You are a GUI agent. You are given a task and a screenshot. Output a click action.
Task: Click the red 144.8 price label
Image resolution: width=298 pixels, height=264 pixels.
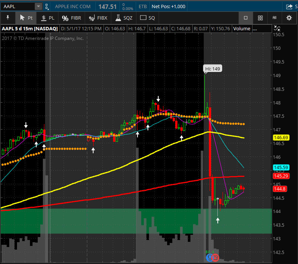click(x=280, y=189)
